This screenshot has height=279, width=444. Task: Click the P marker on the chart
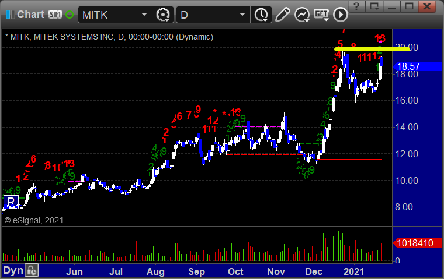[x=11, y=202]
